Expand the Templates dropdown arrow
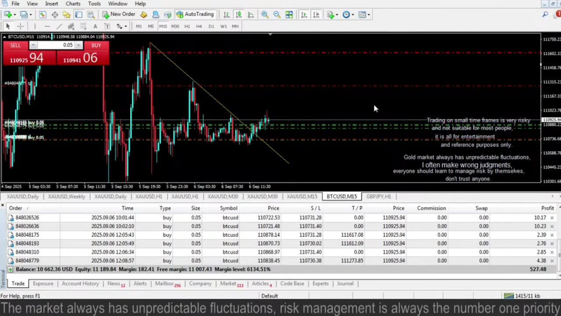 369,14
